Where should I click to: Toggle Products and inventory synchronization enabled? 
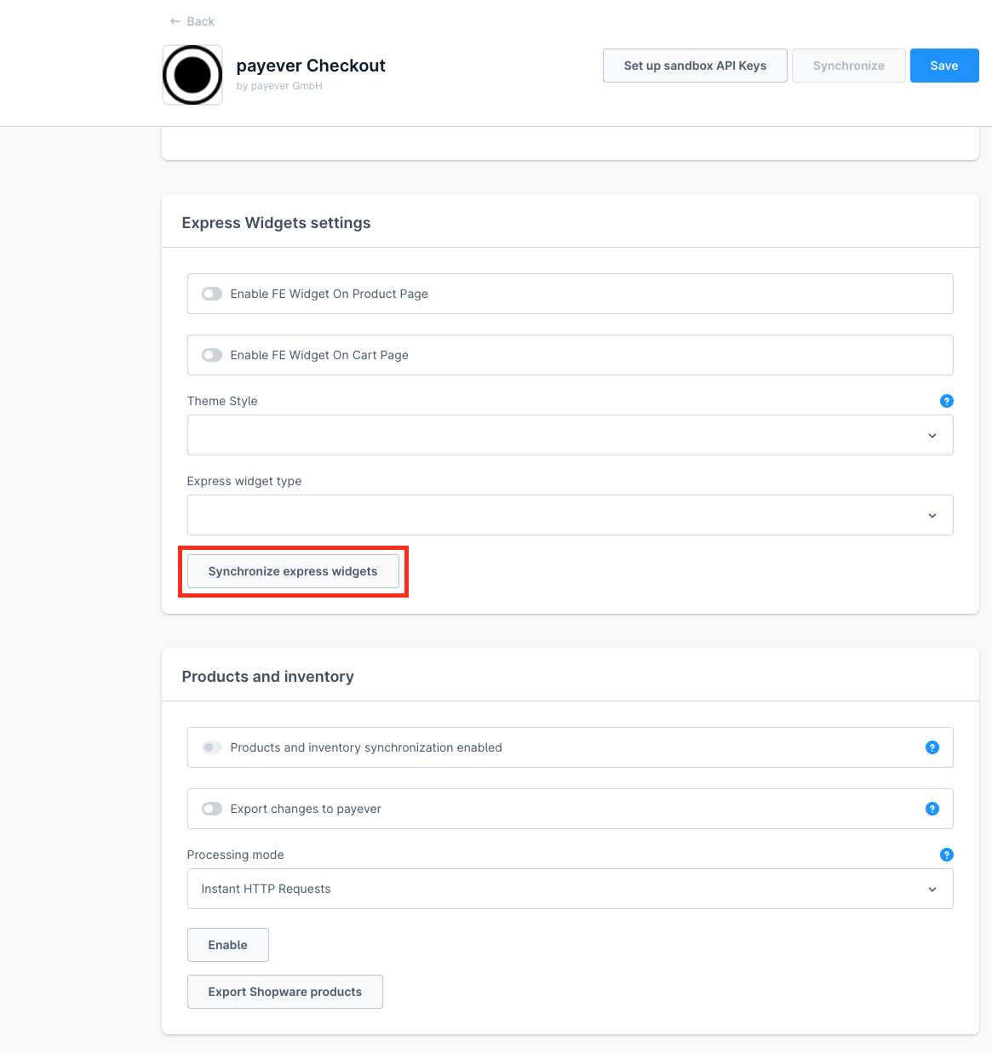tap(212, 747)
